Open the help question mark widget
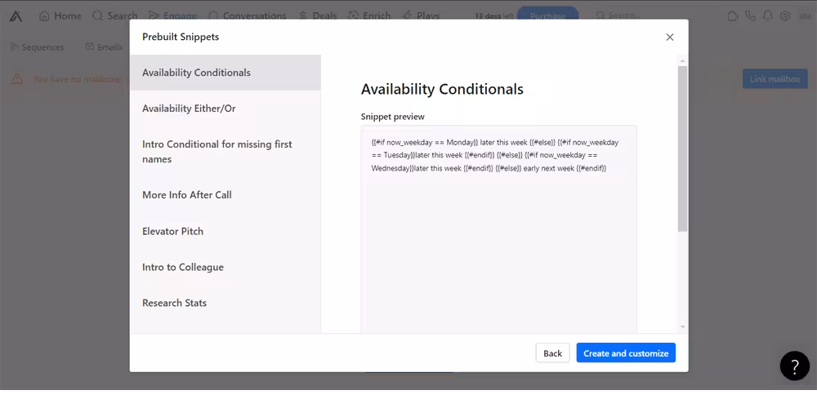The image size is (817, 408). click(x=794, y=366)
